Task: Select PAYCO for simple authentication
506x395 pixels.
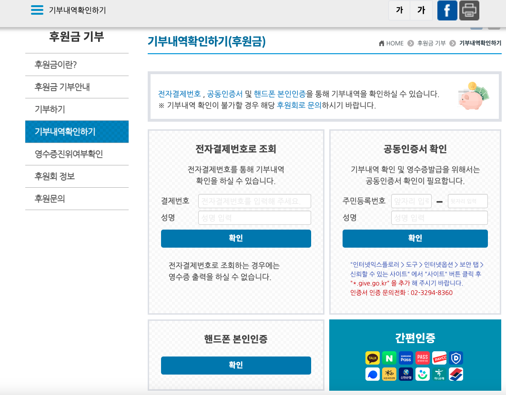Action: coord(440,358)
